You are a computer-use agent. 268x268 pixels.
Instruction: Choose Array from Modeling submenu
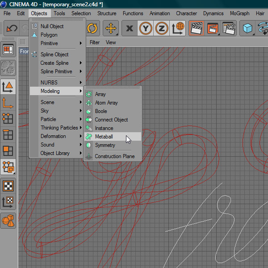[113, 94]
